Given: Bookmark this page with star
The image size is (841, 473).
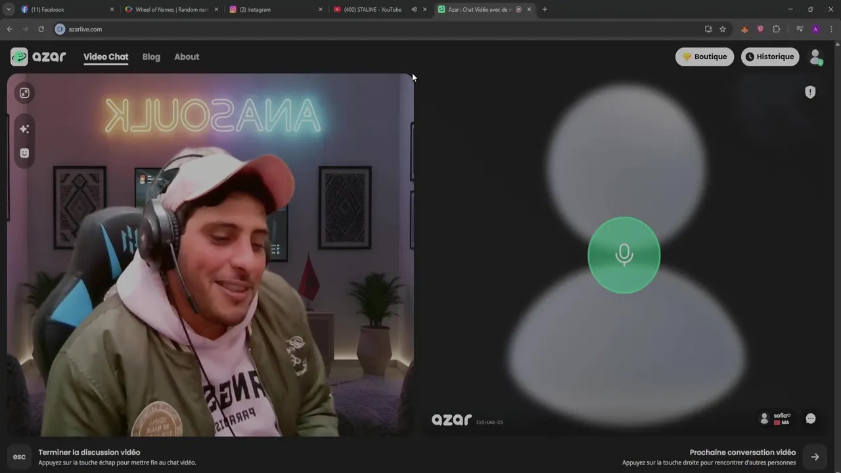Looking at the screenshot, I should [x=723, y=29].
